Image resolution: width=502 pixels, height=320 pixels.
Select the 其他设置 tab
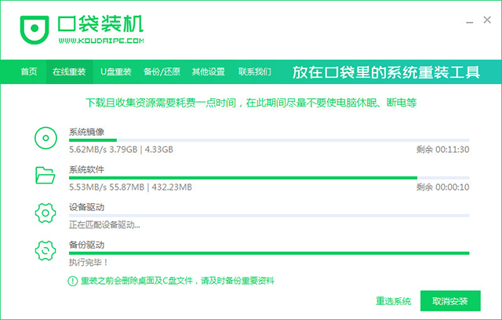coord(209,71)
